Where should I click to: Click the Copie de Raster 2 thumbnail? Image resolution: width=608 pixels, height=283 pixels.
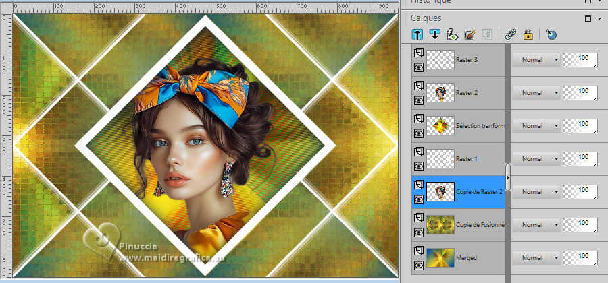440,192
